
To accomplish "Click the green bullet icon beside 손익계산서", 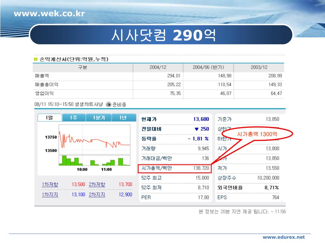I will 36,59.
